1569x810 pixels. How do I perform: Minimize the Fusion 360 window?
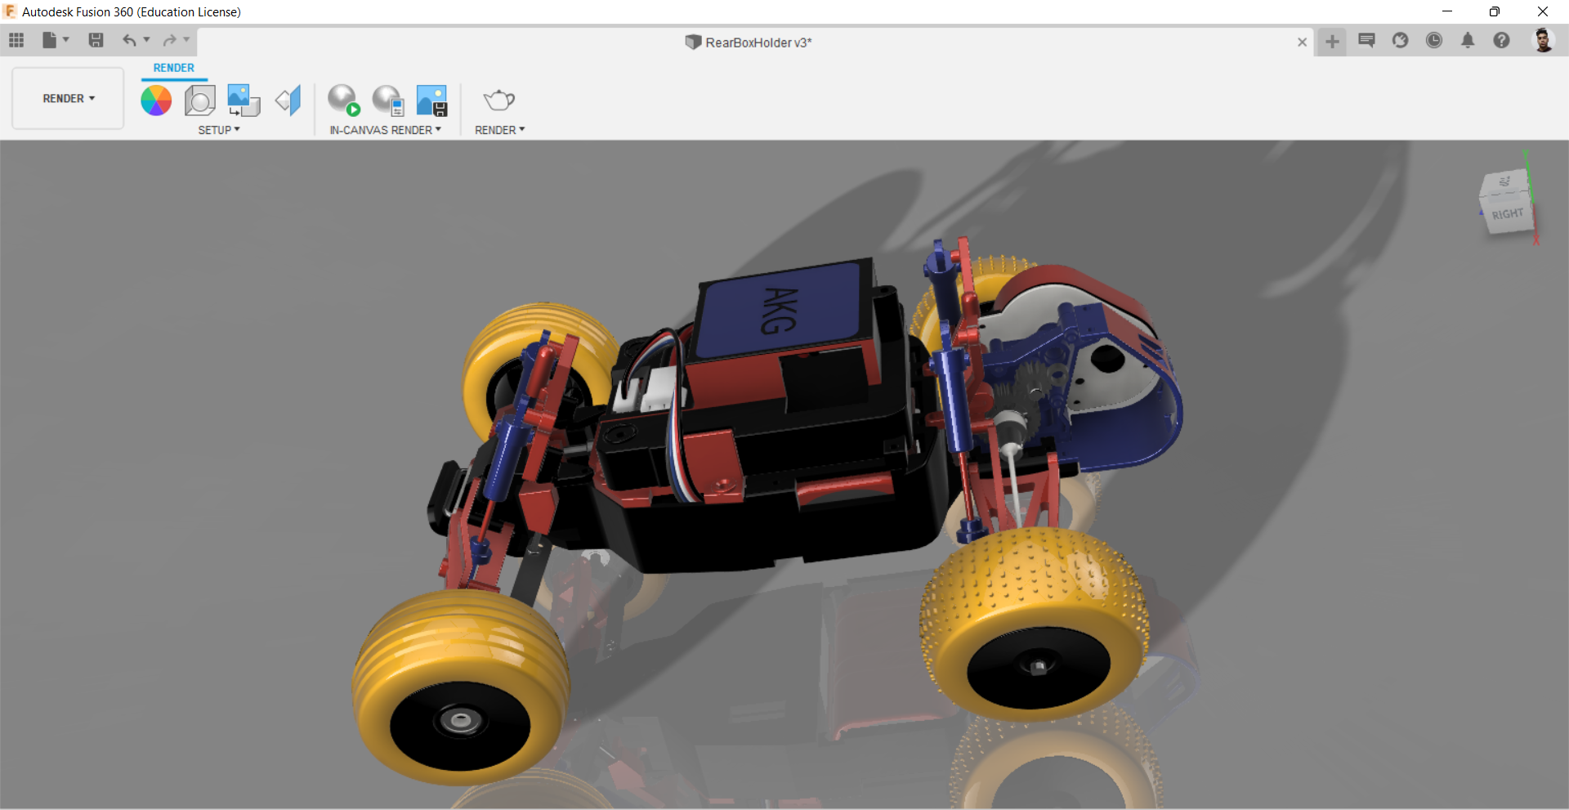pyautogui.click(x=1447, y=11)
